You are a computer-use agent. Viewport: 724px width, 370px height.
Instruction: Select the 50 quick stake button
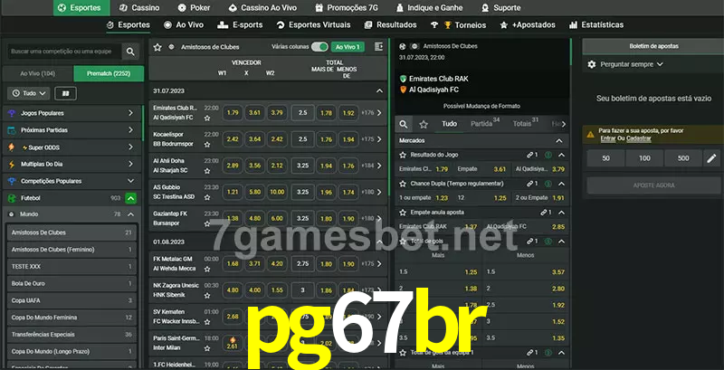[605, 158]
